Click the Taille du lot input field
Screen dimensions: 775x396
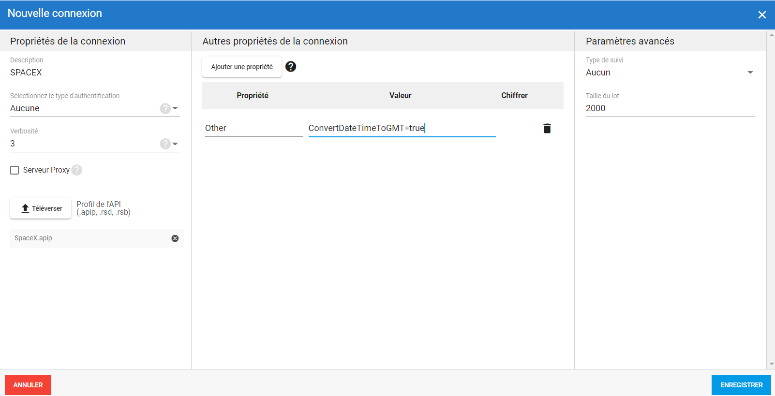pyautogui.click(x=670, y=108)
